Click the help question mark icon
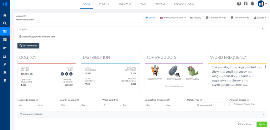 [x=239, y=4]
